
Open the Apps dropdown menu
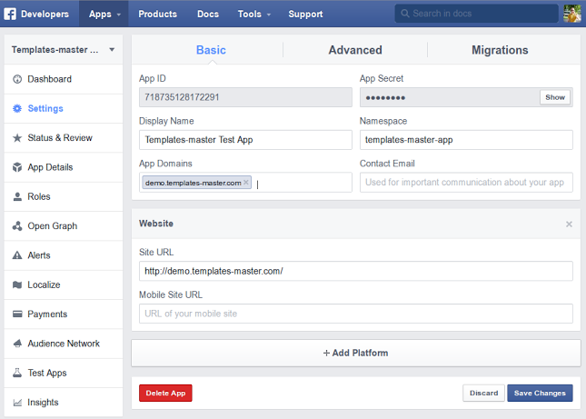click(x=105, y=14)
